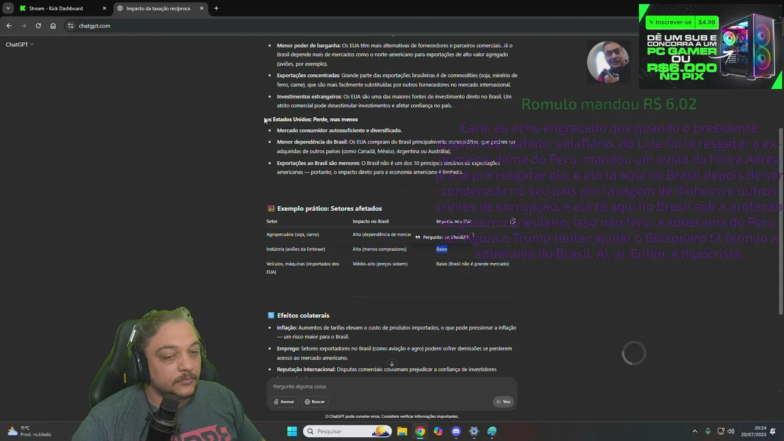
Task: Reload the chatgpt.com page
Action: pos(38,26)
